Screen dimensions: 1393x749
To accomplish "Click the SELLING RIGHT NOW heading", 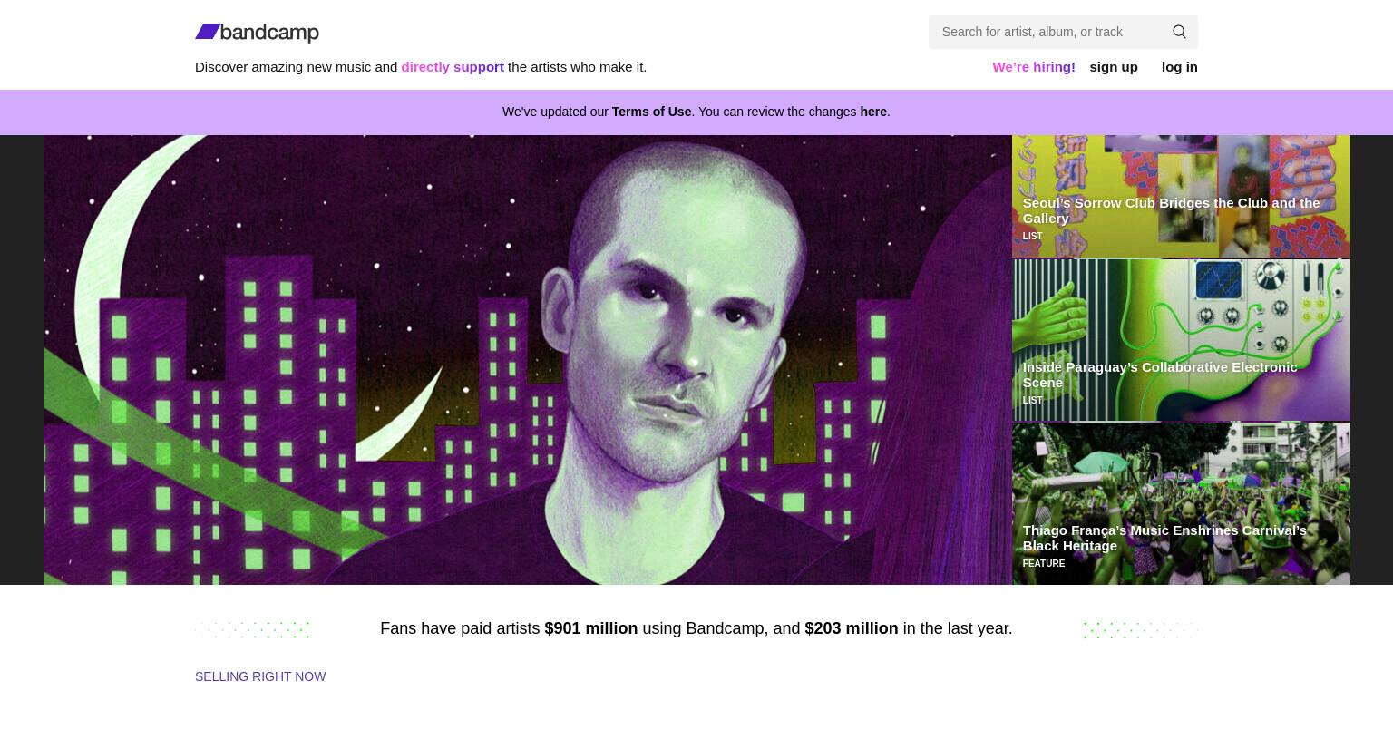I will pyautogui.click(x=260, y=676).
